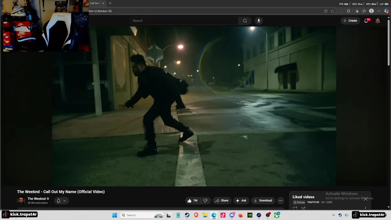Open the Liked videos playlist title

(303, 197)
